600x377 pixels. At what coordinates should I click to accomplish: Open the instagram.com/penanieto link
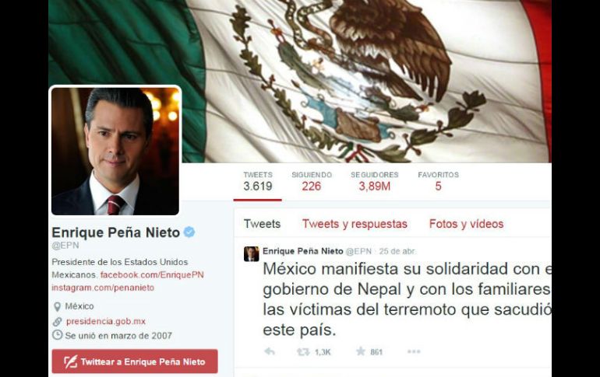pyautogui.click(x=103, y=288)
